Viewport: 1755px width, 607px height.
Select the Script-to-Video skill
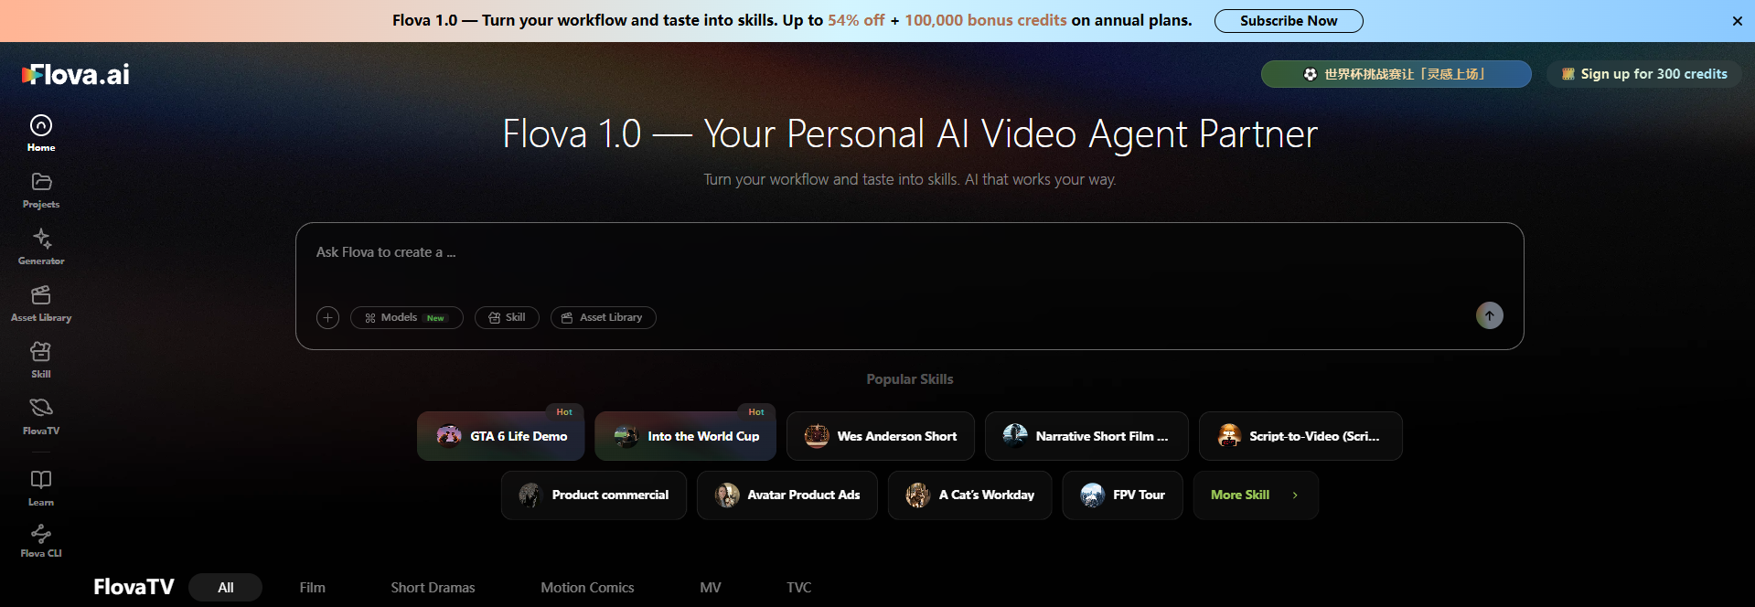(1300, 436)
